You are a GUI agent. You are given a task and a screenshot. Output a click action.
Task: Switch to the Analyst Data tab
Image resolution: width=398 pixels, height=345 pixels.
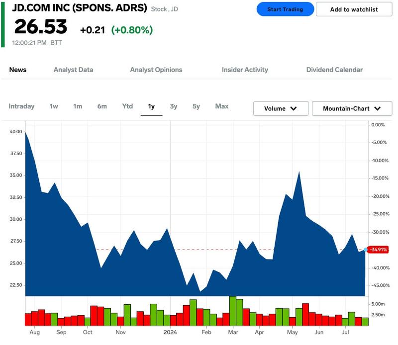pos(73,70)
